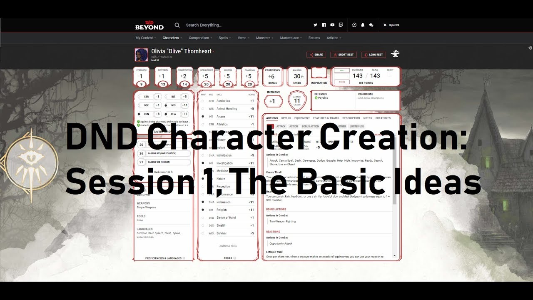Open the circular checkmark header icon
Image resolution: width=533 pixels, height=300 pixels.
[x=354, y=25]
